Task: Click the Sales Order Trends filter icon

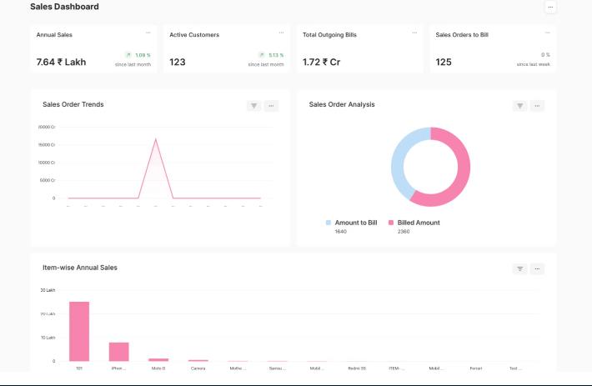Action: [x=254, y=106]
